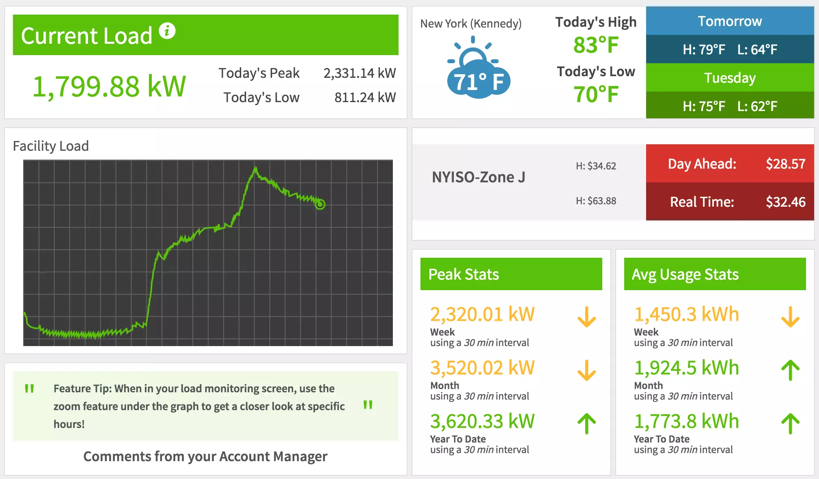Screen dimensions: 819x479
Task: Click the Real Time price tile
Action: point(730,201)
